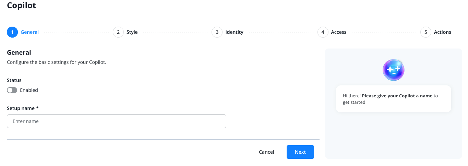Click the Enabled label beside the switch
Image resolution: width=468 pixels, height=166 pixels.
point(29,90)
